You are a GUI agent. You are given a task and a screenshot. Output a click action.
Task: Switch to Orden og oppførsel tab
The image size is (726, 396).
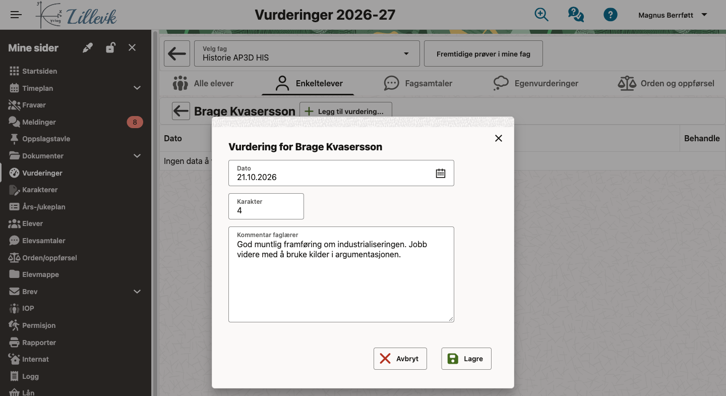666,83
